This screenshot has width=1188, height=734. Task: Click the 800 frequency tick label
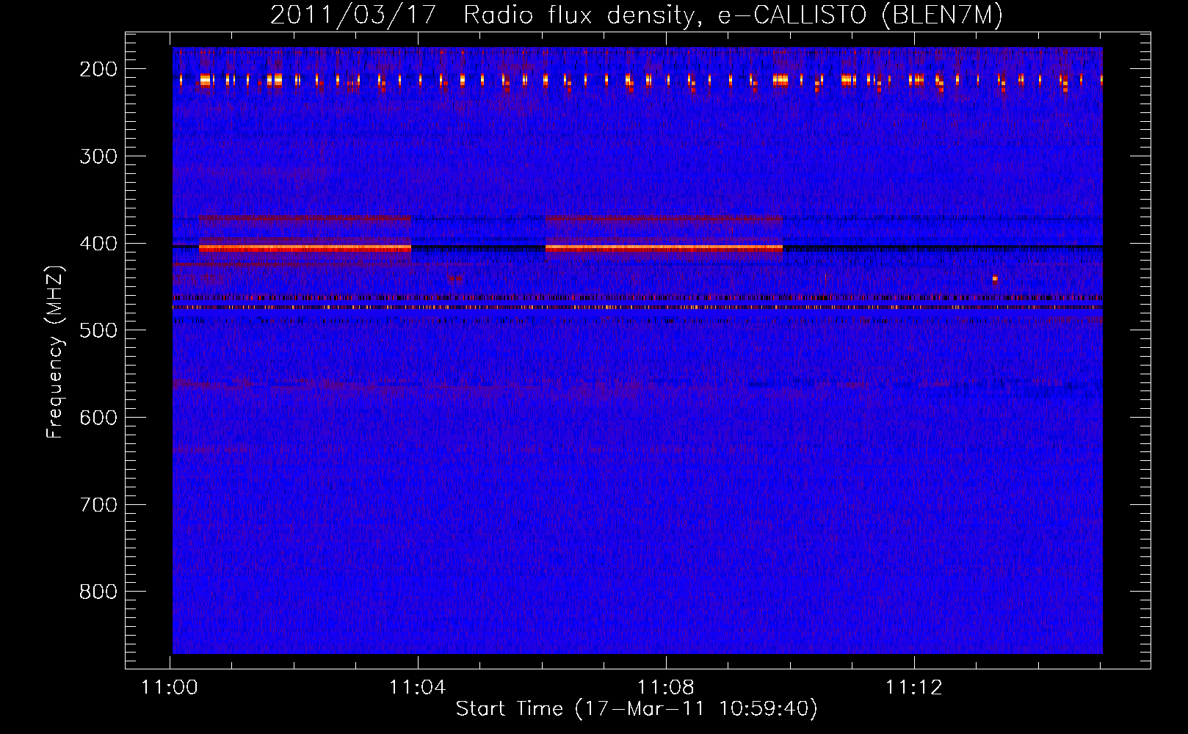tap(98, 592)
